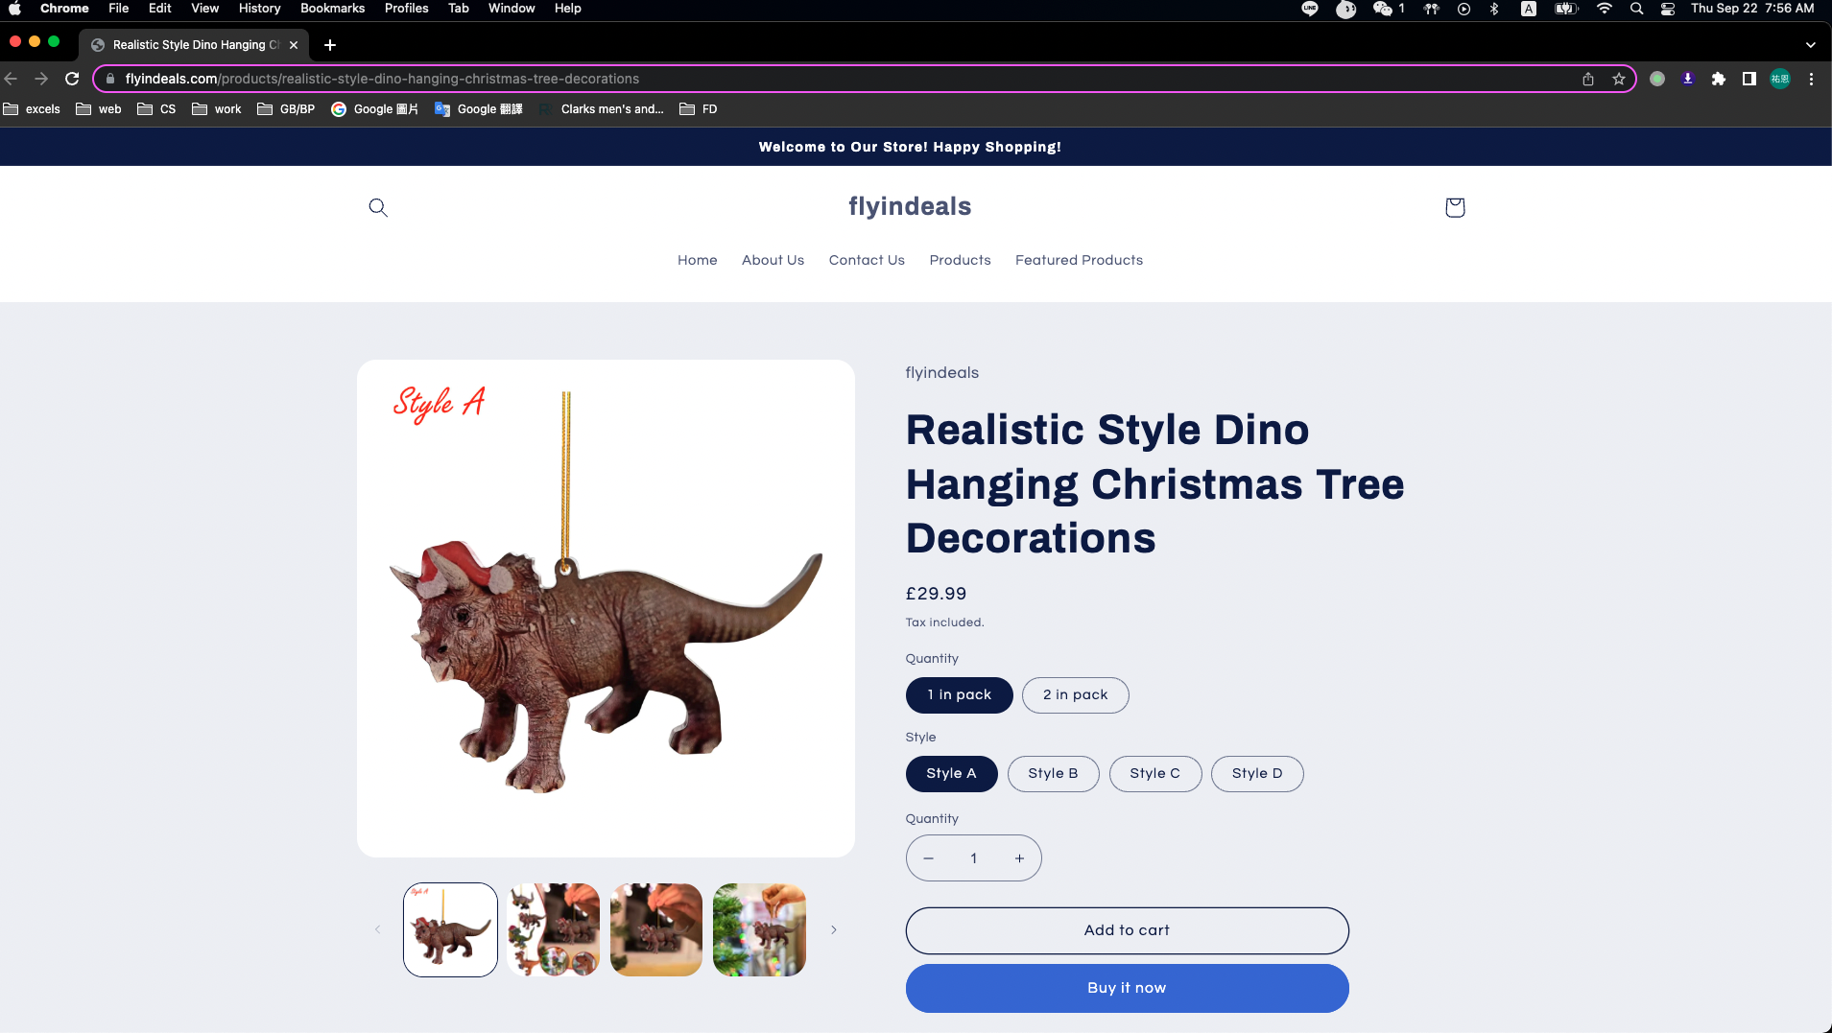
Task: Click the Buy it now button
Action: click(x=1127, y=988)
